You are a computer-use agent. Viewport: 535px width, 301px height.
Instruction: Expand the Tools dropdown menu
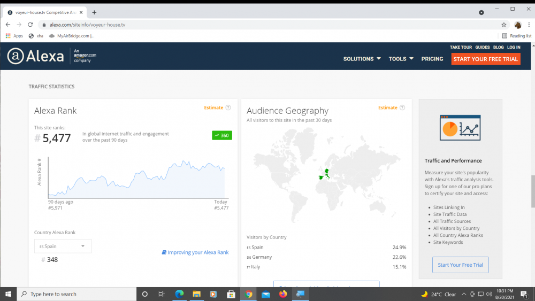tap(401, 59)
